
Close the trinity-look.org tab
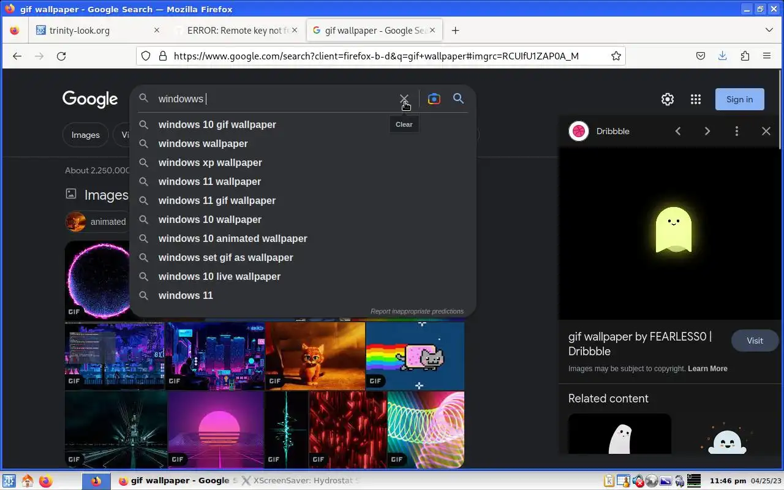[x=156, y=30]
